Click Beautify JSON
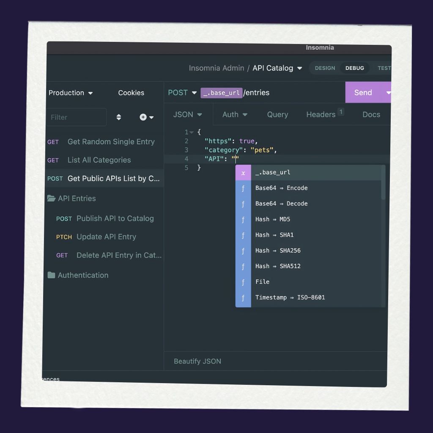Viewport: 433px width, 433px height. click(x=197, y=361)
